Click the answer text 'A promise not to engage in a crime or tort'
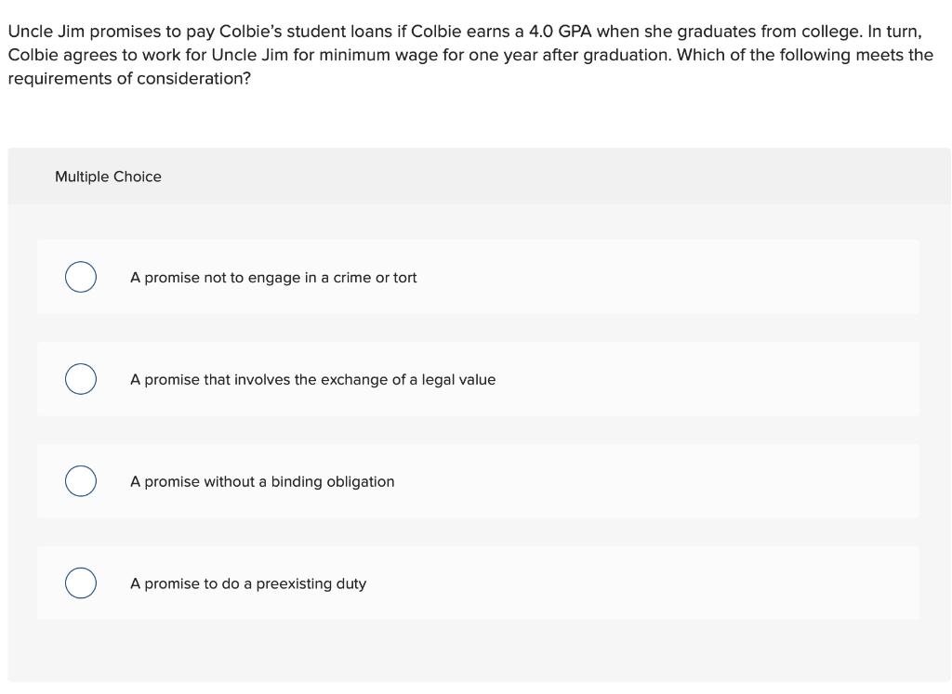The height and width of the screenshot is (694, 952). [273, 278]
